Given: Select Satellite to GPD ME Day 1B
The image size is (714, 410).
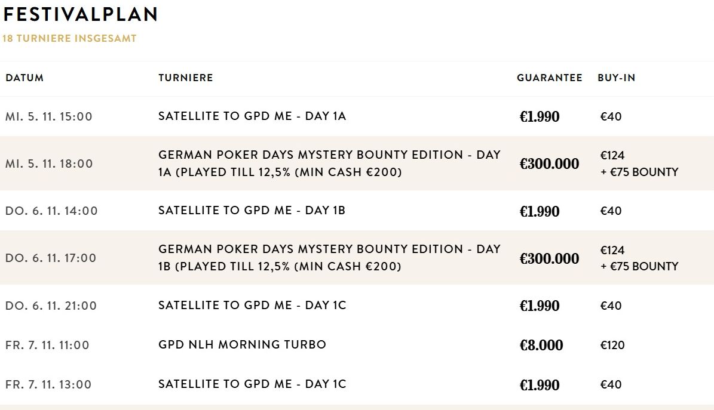Looking at the screenshot, I should tap(252, 211).
